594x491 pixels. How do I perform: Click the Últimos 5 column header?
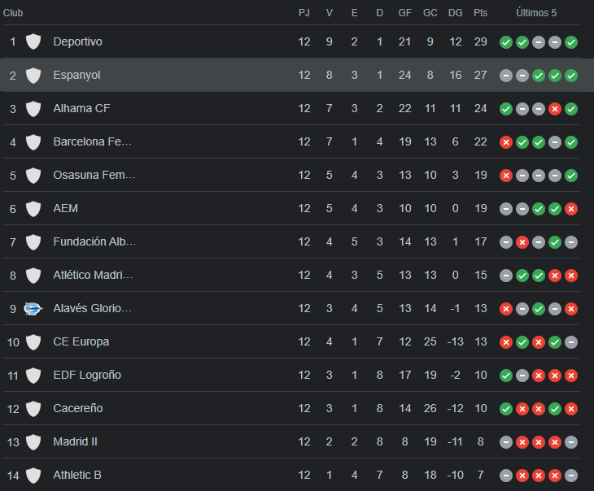(x=537, y=13)
